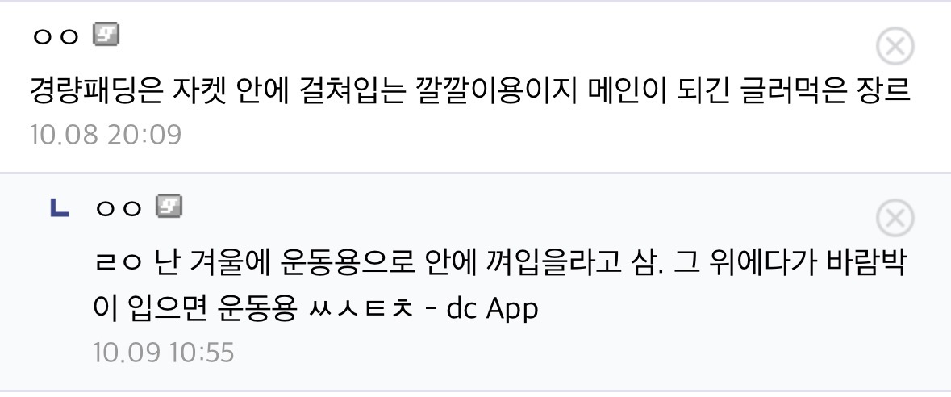951x397 pixels.
Task: Open the profile of the first commenter ㅇㅇ
Action: pos(55,37)
